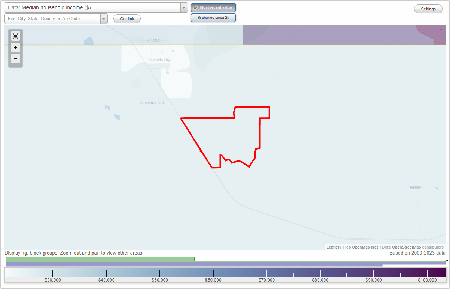Click the green checkmark on Most recent value
This screenshot has height=289, width=450.
click(196, 7)
